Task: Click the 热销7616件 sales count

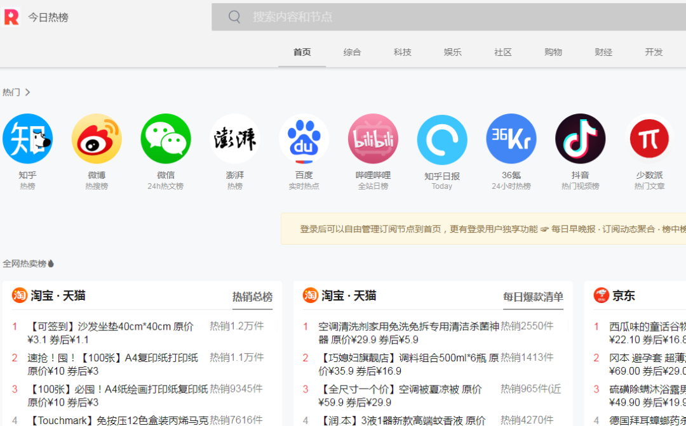Action: [236, 420]
